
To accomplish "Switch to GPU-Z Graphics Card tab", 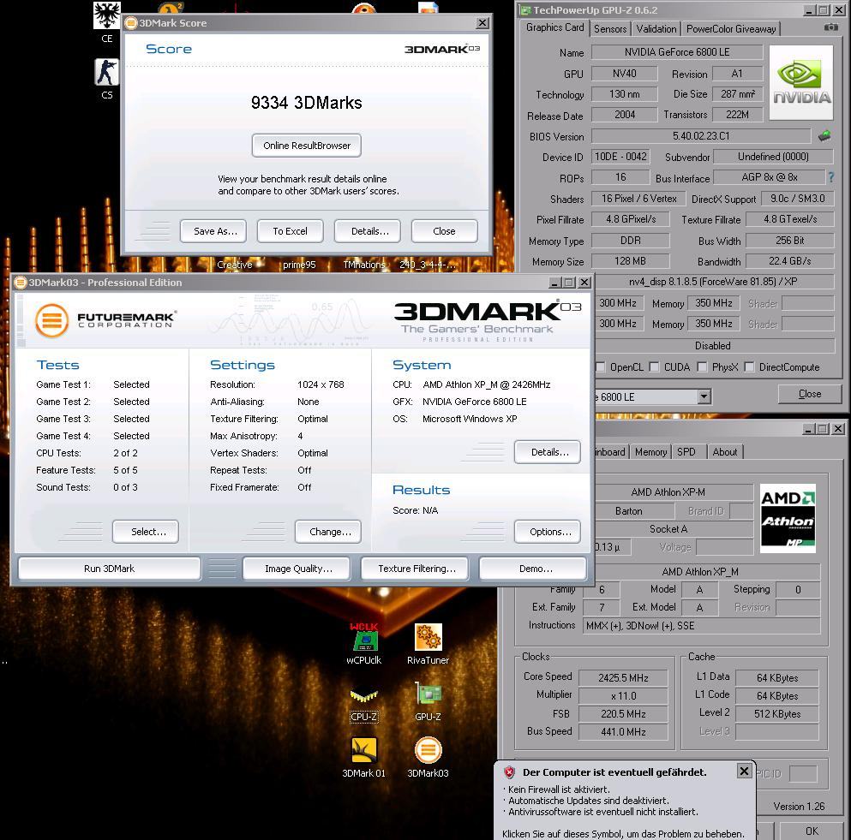I will point(554,27).
